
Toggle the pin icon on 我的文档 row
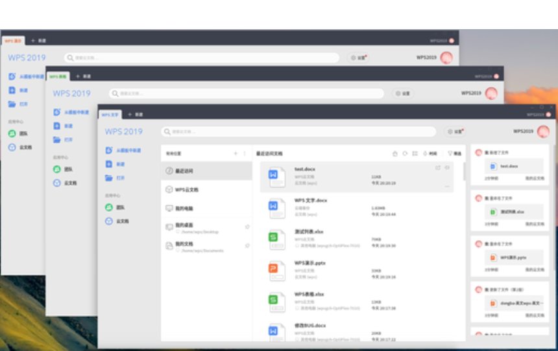click(x=247, y=245)
